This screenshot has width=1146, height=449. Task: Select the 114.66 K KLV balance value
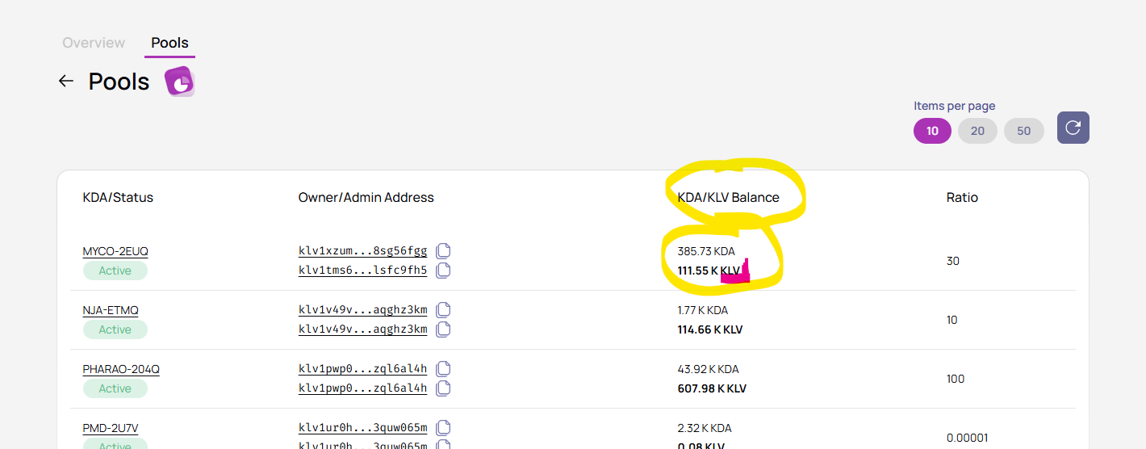tap(710, 329)
